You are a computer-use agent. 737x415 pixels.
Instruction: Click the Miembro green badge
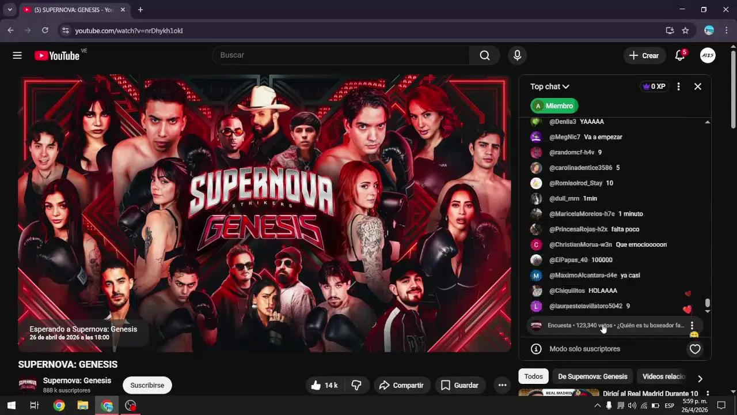(554, 106)
